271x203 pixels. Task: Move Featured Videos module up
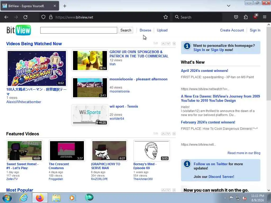163,134
